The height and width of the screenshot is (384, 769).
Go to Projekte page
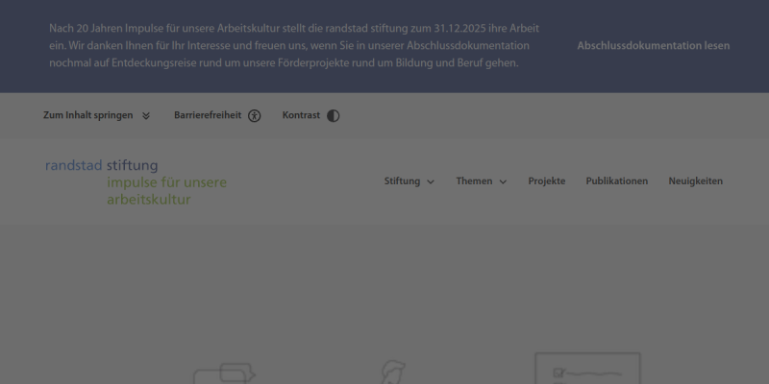coord(547,181)
